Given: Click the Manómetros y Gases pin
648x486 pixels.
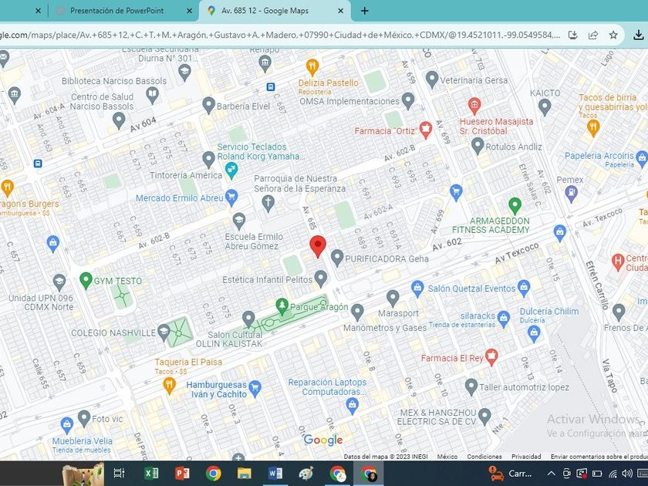Looking at the screenshot, I should 357,312.
